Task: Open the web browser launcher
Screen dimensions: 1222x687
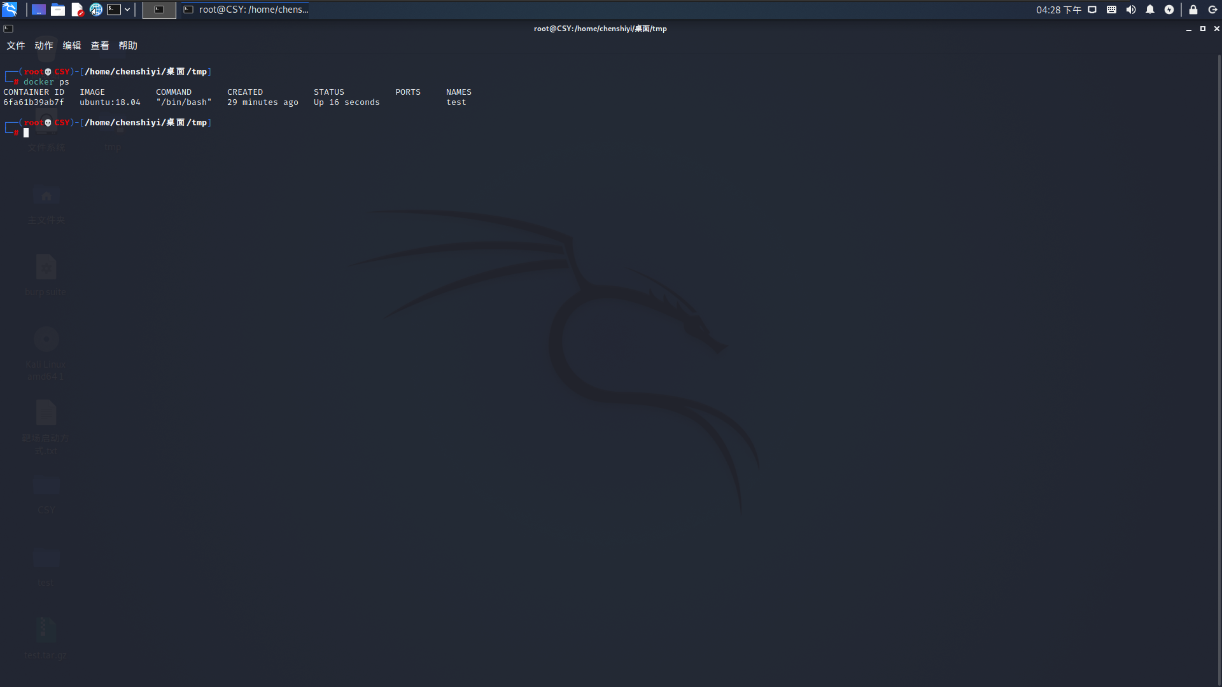Action: (95, 10)
